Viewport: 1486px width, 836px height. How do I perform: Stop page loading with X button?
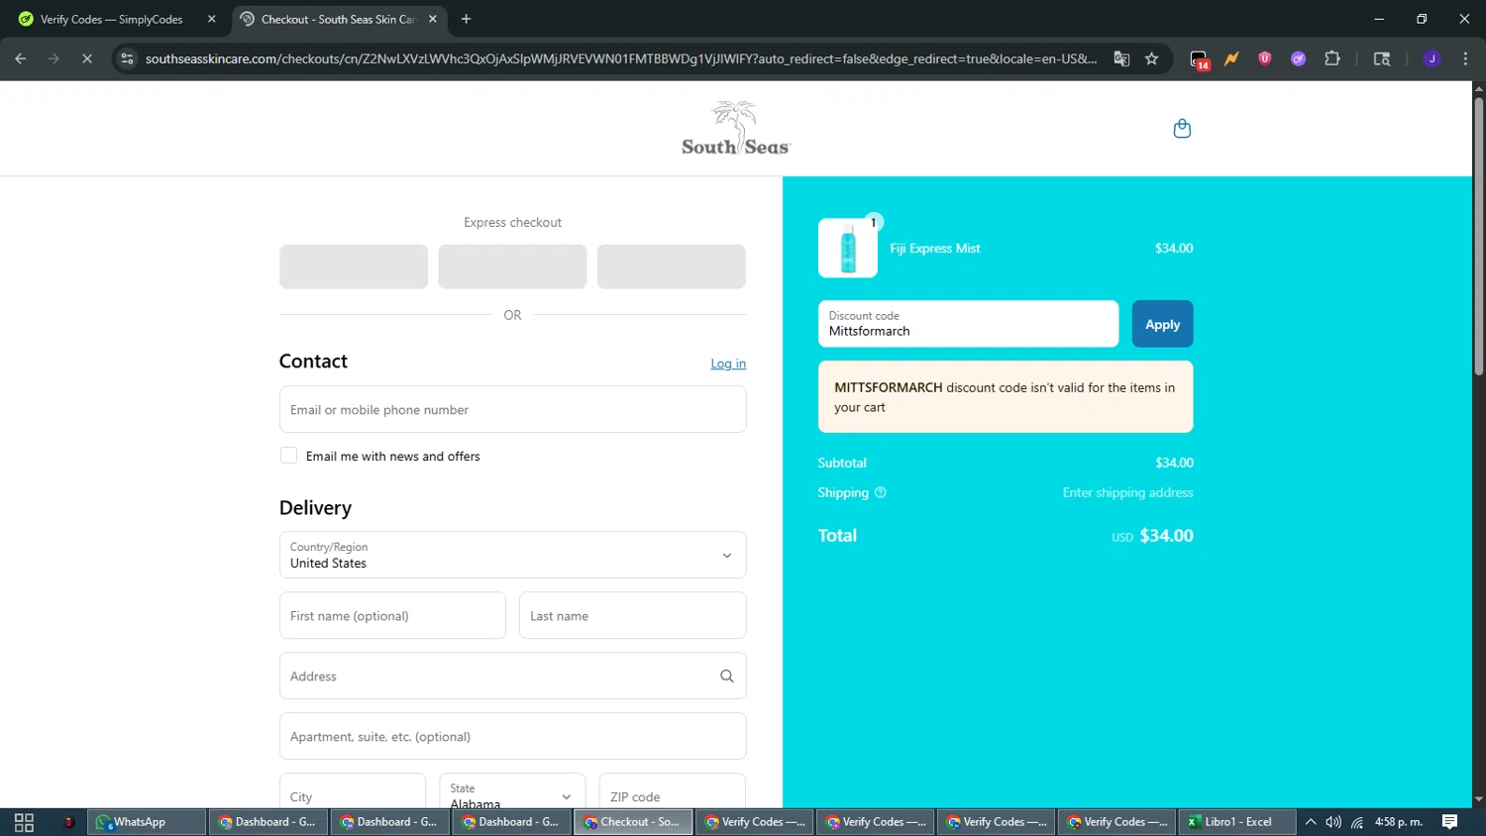(87, 58)
